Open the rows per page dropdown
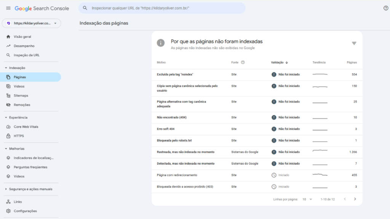Viewport: 390px width, 219px height. pos(307,199)
